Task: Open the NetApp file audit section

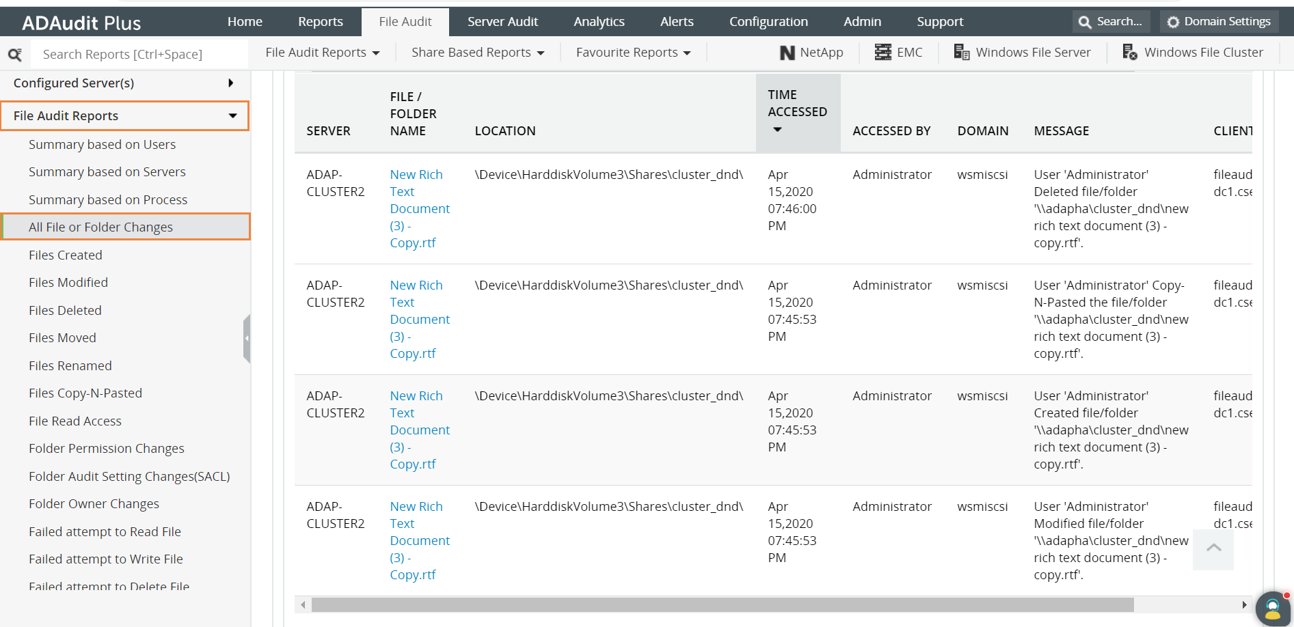Action: pyautogui.click(x=811, y=52)
